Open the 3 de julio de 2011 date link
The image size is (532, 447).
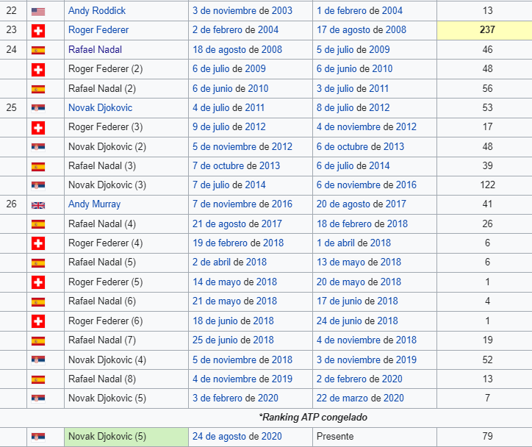[x=353, y=88]
